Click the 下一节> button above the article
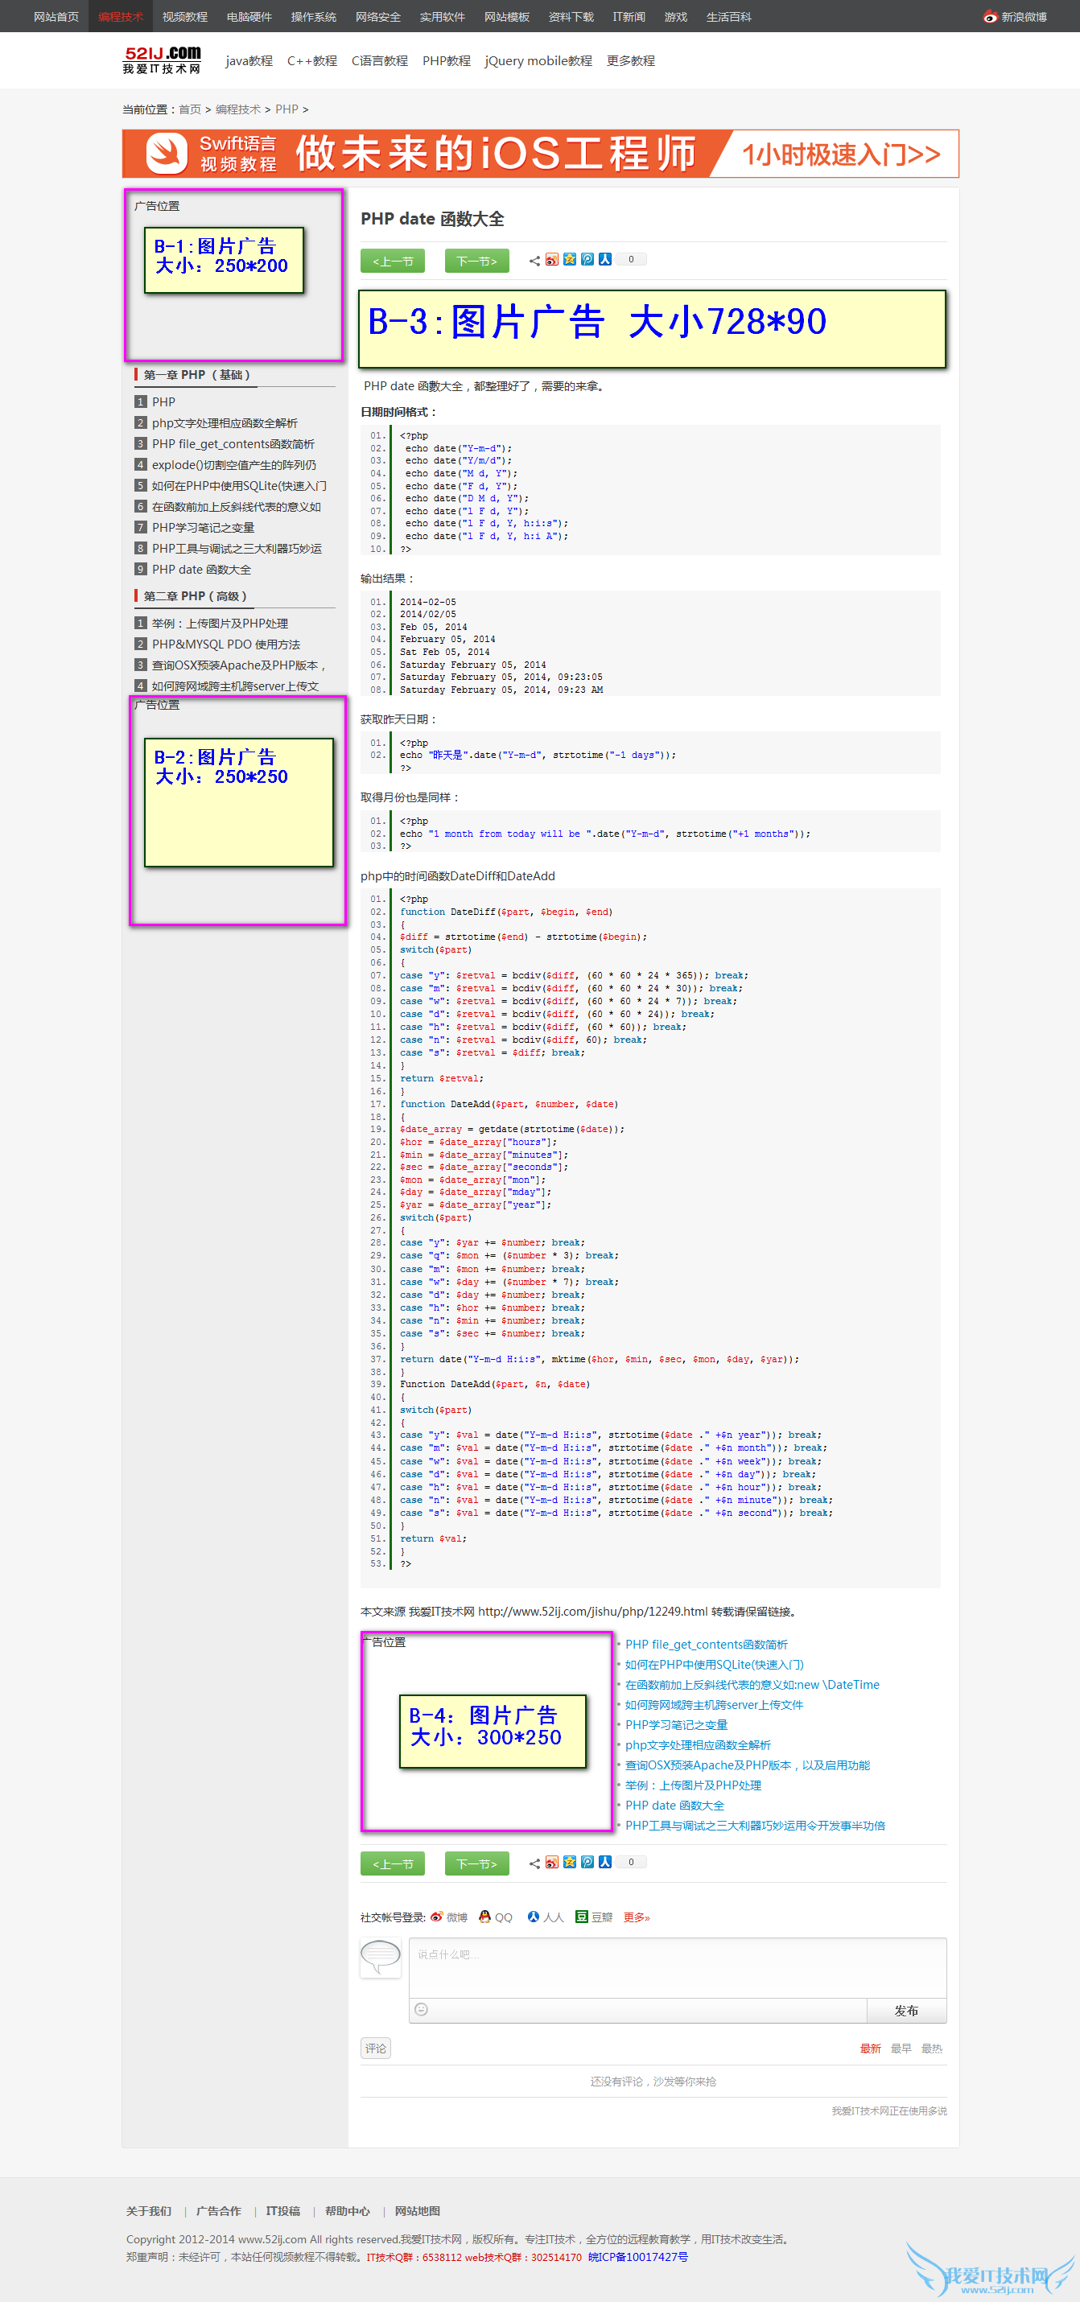 click(x=477, y=261)
